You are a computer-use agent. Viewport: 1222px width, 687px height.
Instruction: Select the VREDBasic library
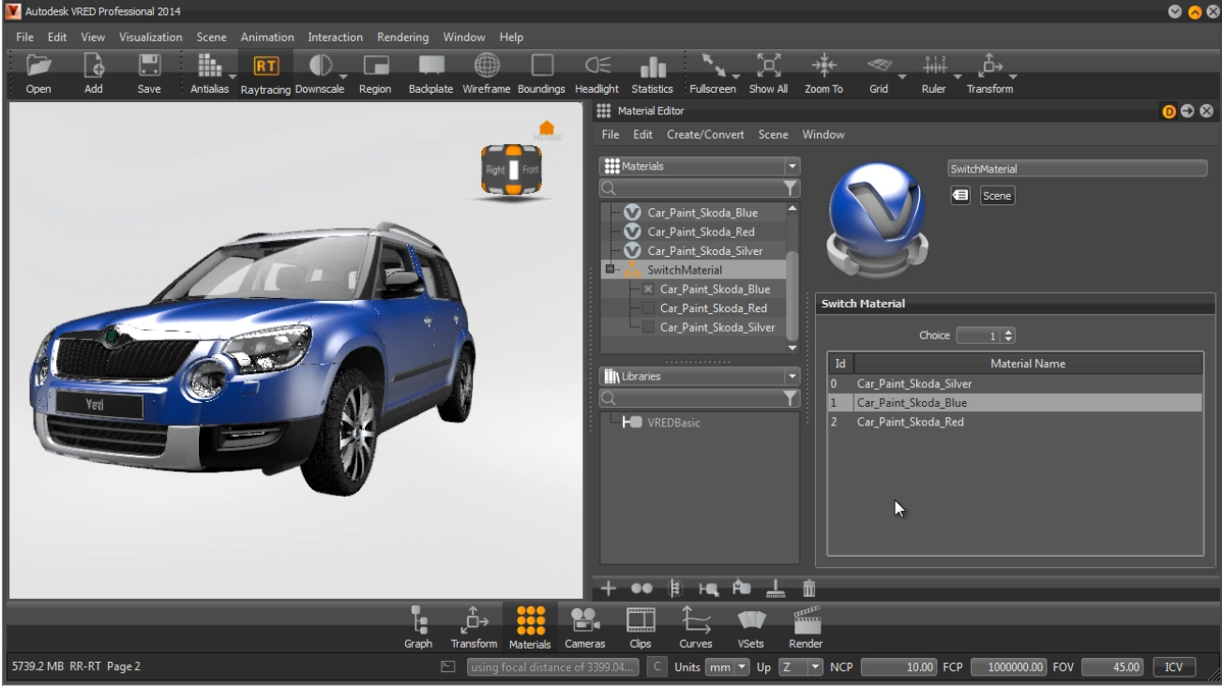point(673,423)
